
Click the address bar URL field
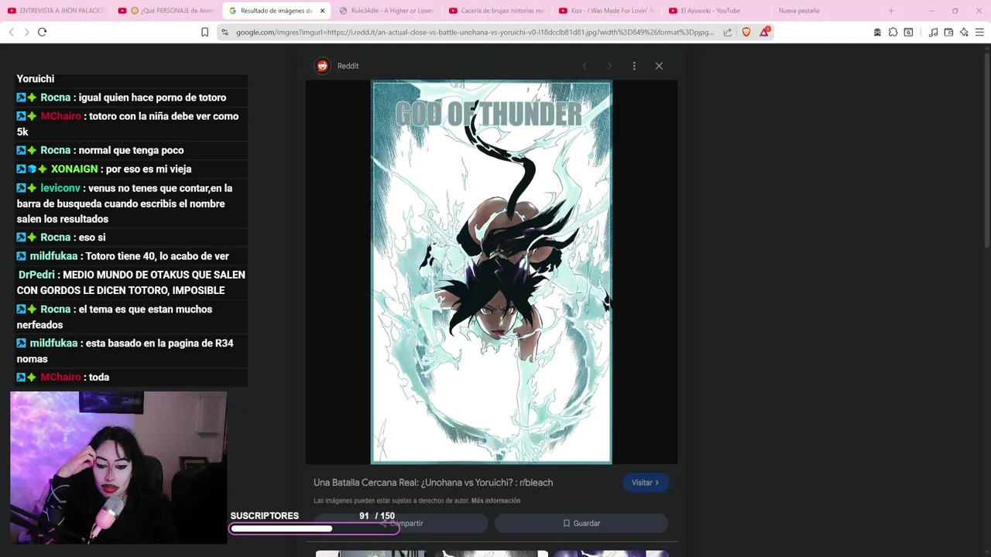(475, 32)
